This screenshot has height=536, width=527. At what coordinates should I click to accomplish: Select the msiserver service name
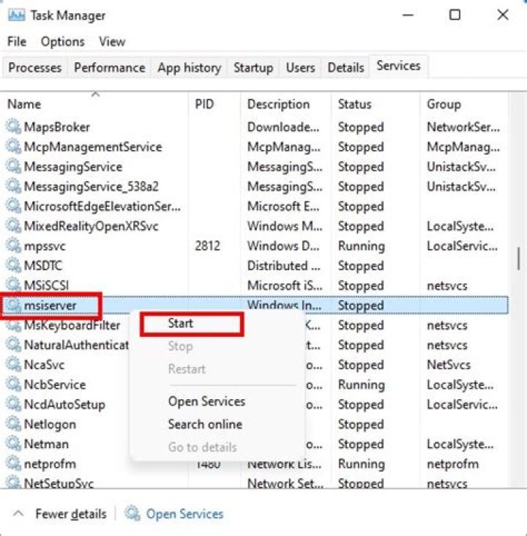50,305
